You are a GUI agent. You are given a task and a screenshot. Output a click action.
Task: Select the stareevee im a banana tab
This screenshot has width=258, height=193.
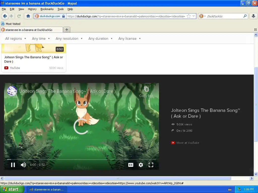pyautogui.click(x=31, y=30)
